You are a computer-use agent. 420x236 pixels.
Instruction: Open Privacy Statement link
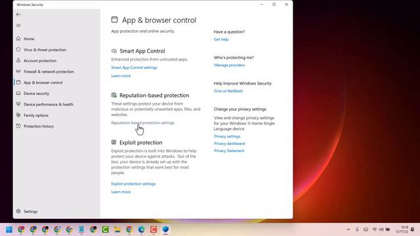click(229, 151)
